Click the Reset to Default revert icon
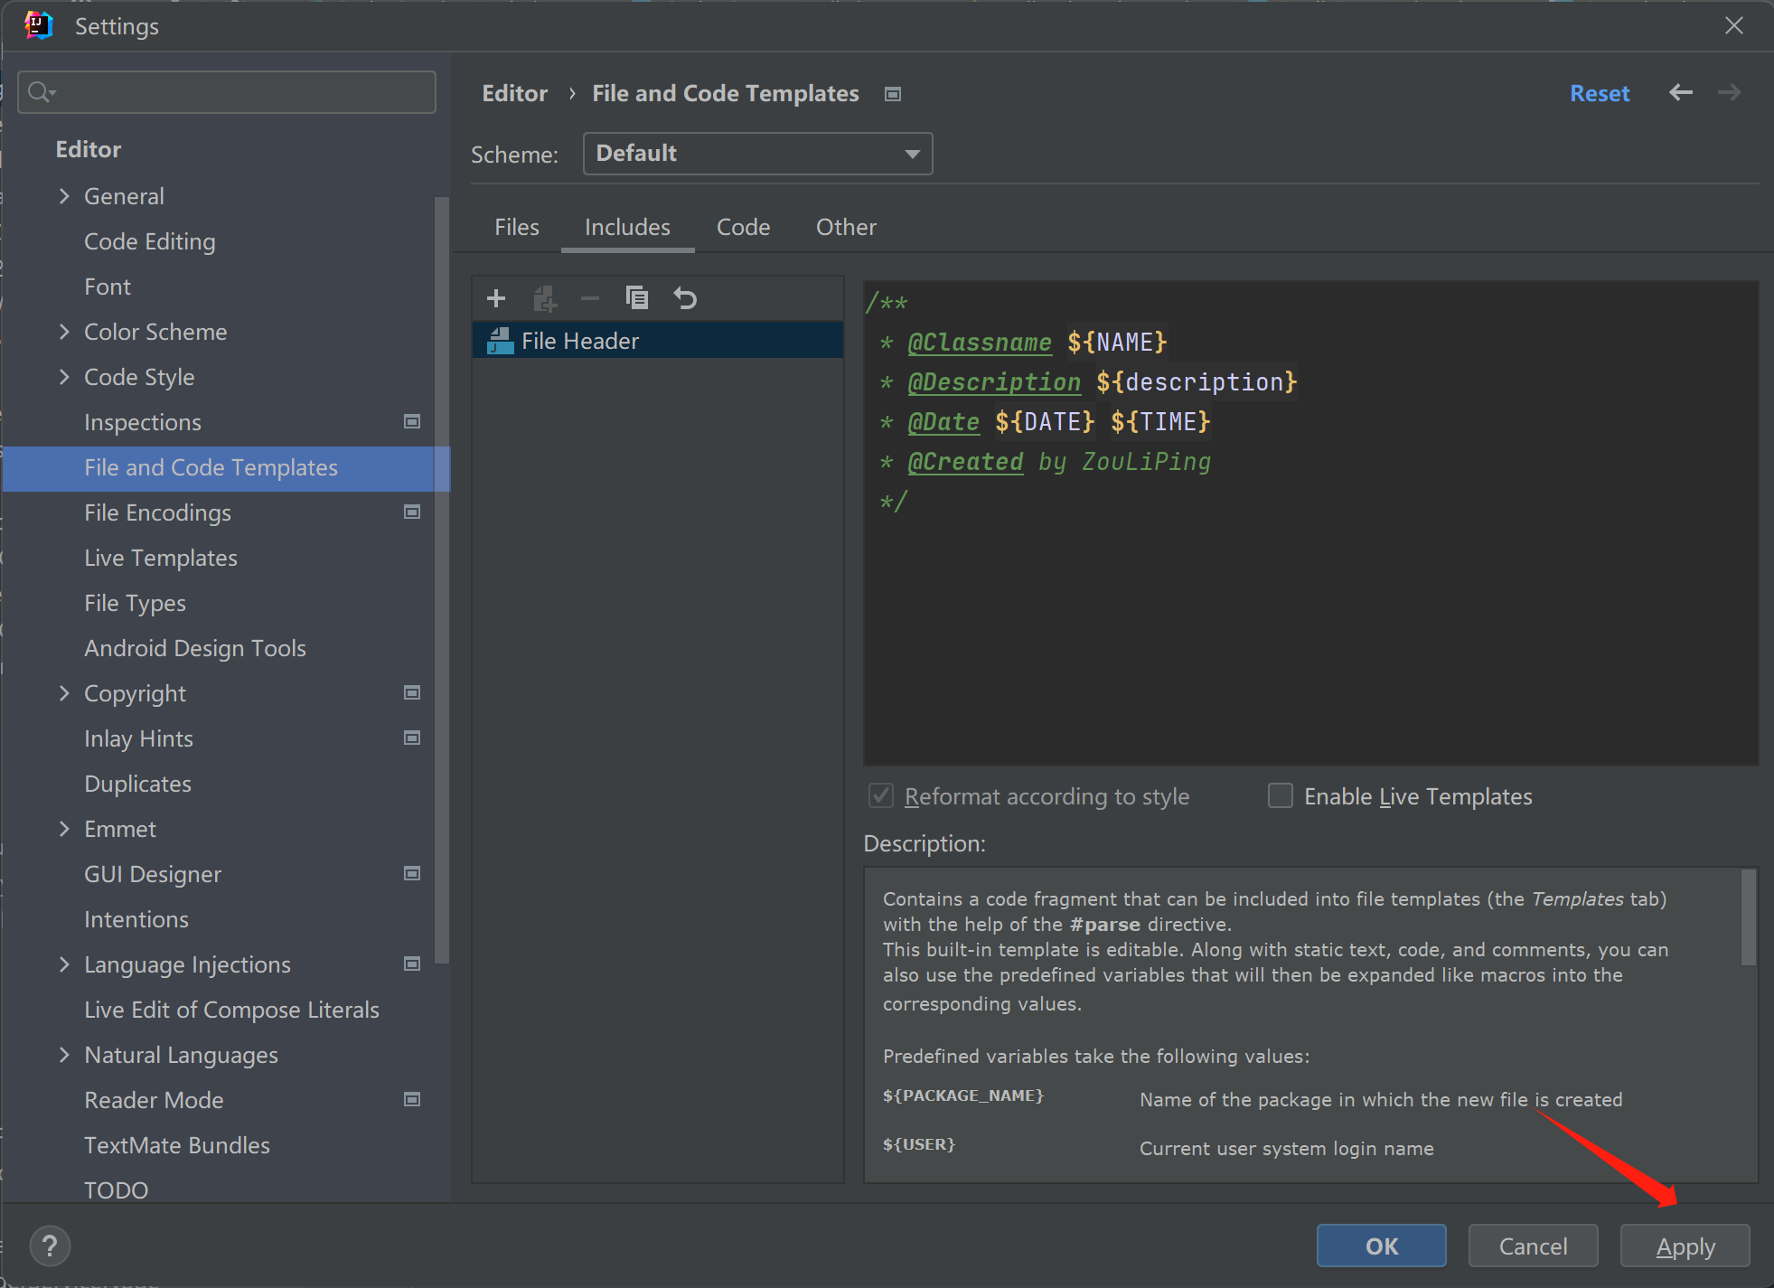The height and width of the screenshot is (1288, 1774). coord(685,297)
